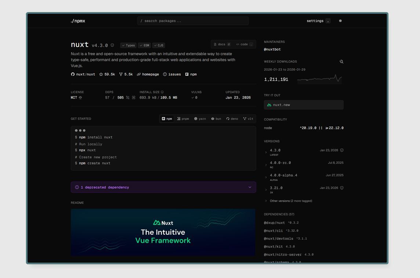Open version 4.0.0-rc.0 link
The width and height of the screenshot is (420, 278).
pyautogui.click(x=280, y=163)
